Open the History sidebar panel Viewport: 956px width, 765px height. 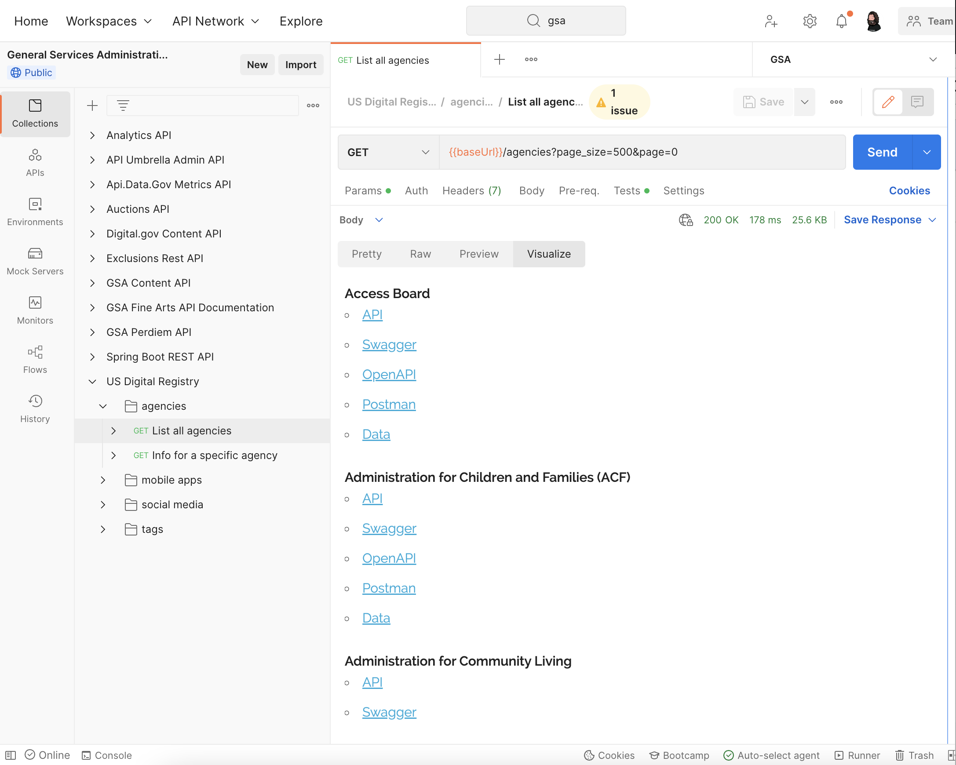point(35,409)
